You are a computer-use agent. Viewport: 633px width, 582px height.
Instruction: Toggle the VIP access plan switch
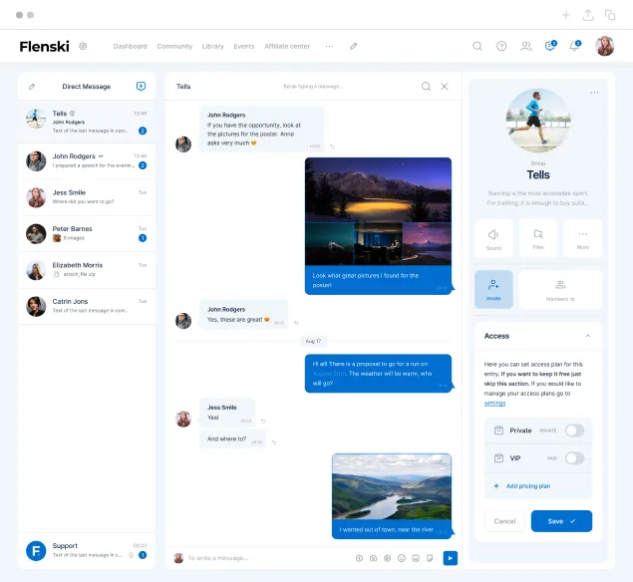click(x=574, y=458)
